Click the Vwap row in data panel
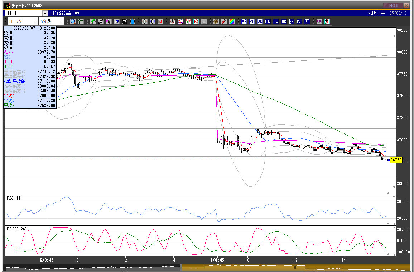The image size is (414, 272). [x=30, y=52]
